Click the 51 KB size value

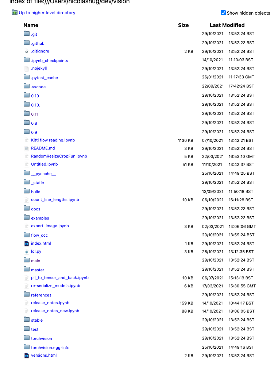coord(188,164)
